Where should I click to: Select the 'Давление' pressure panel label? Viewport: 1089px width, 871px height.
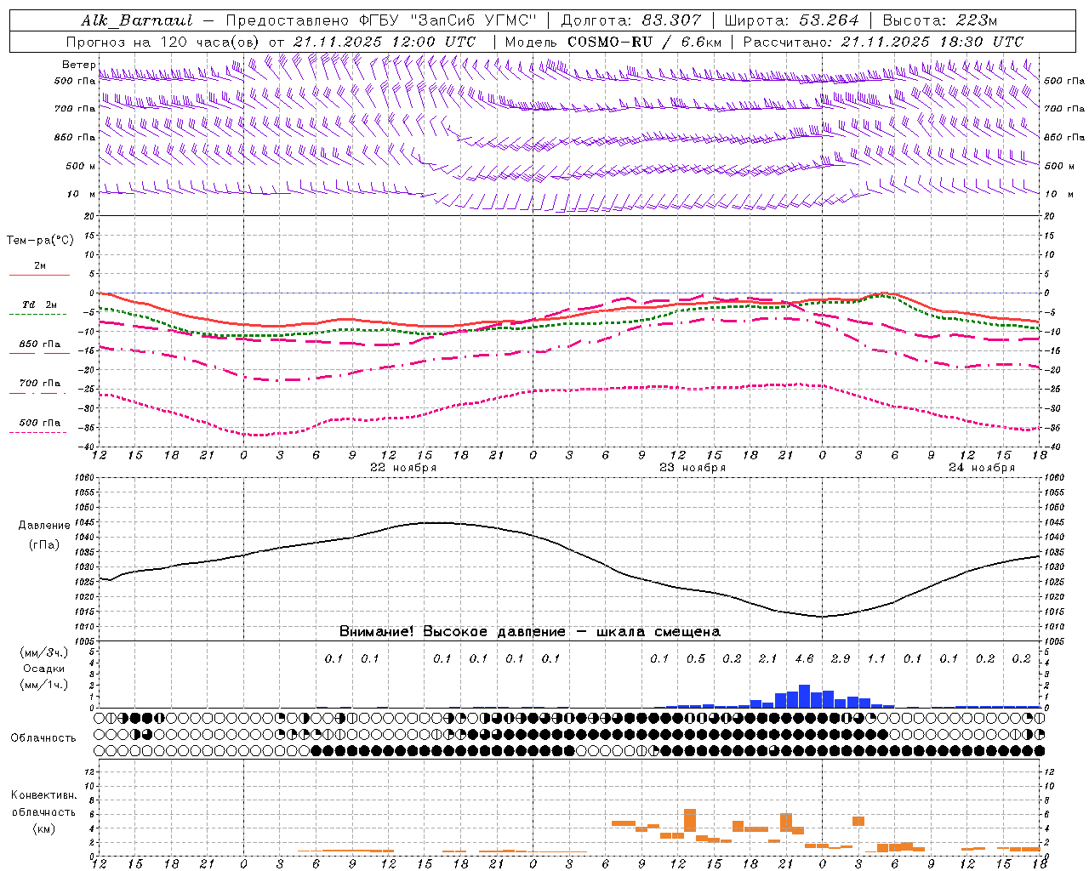click(44, 526)
